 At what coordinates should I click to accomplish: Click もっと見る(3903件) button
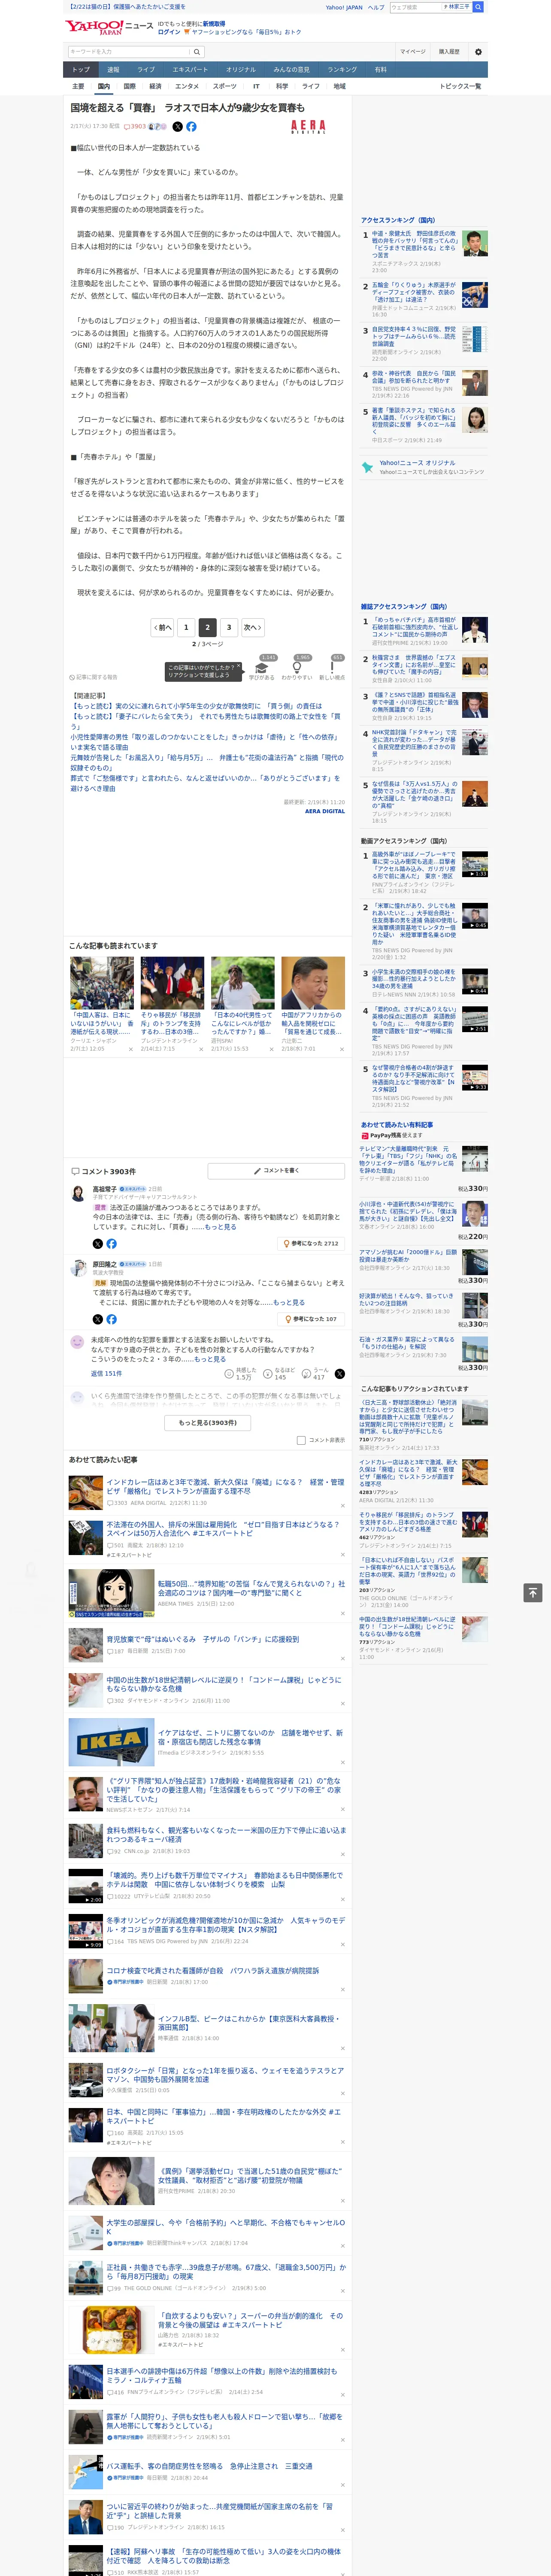[208, 1422]
